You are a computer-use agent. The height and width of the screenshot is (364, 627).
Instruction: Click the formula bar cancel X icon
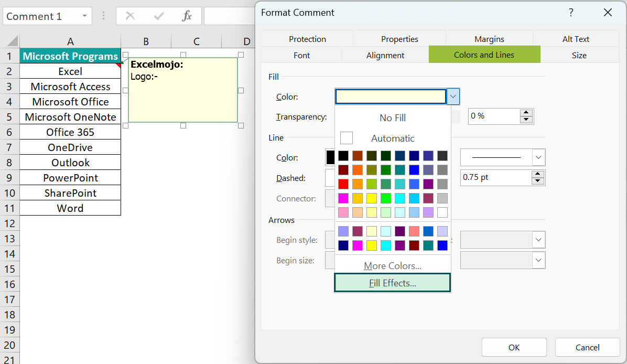click(x=130, y=16)
